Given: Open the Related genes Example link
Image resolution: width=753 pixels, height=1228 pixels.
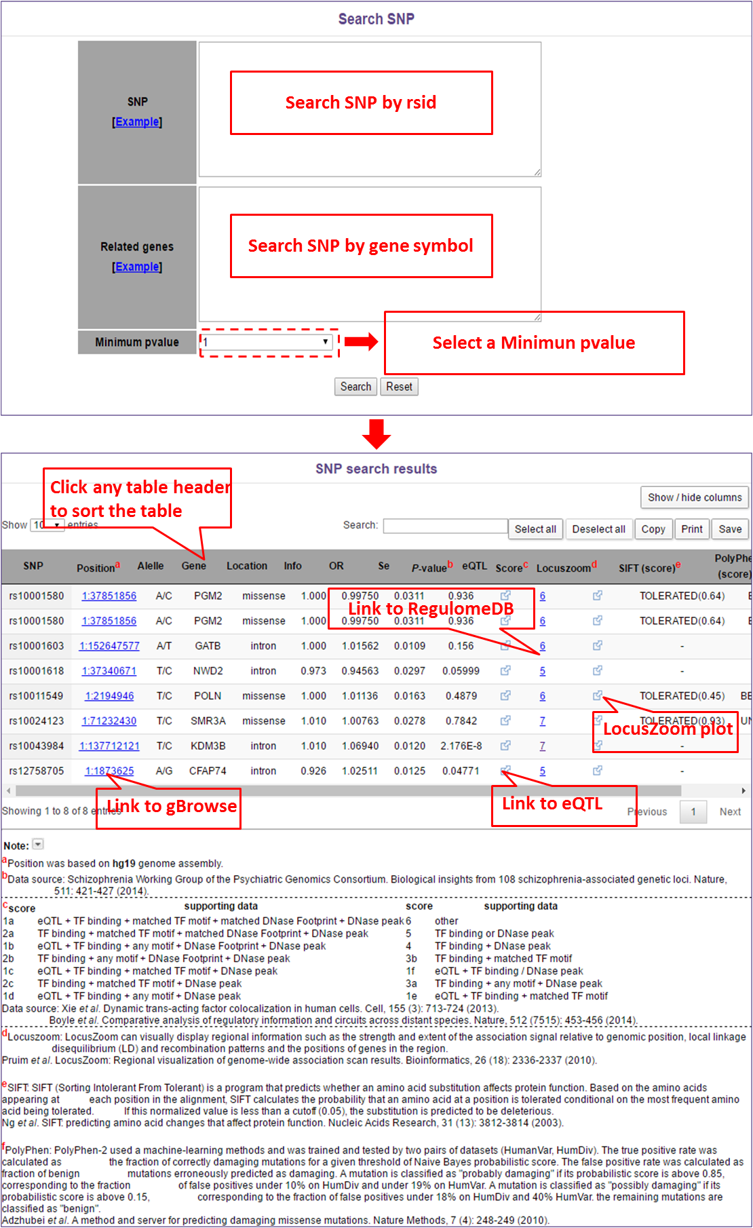Looking at the screenshot, I should [x=137, y=267].
